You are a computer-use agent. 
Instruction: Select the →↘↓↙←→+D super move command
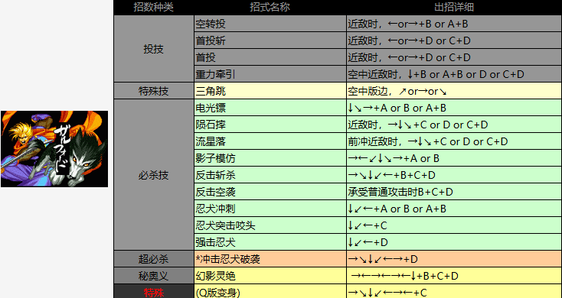pyautogui.click(x=454, y=259)
